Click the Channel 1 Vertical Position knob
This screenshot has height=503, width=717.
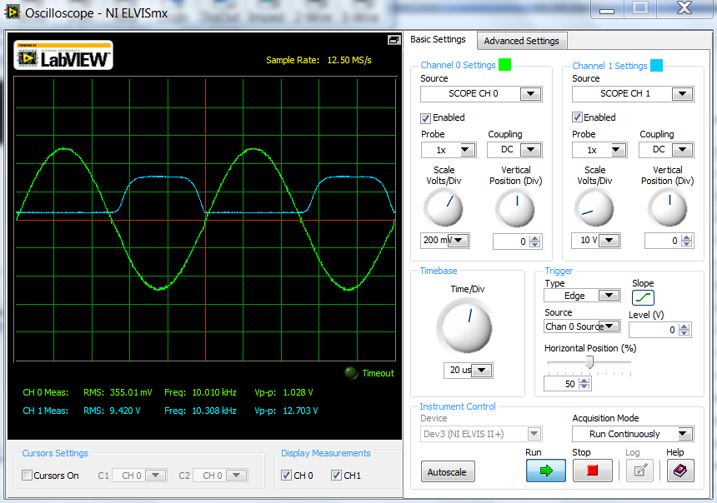click(668, 208)
